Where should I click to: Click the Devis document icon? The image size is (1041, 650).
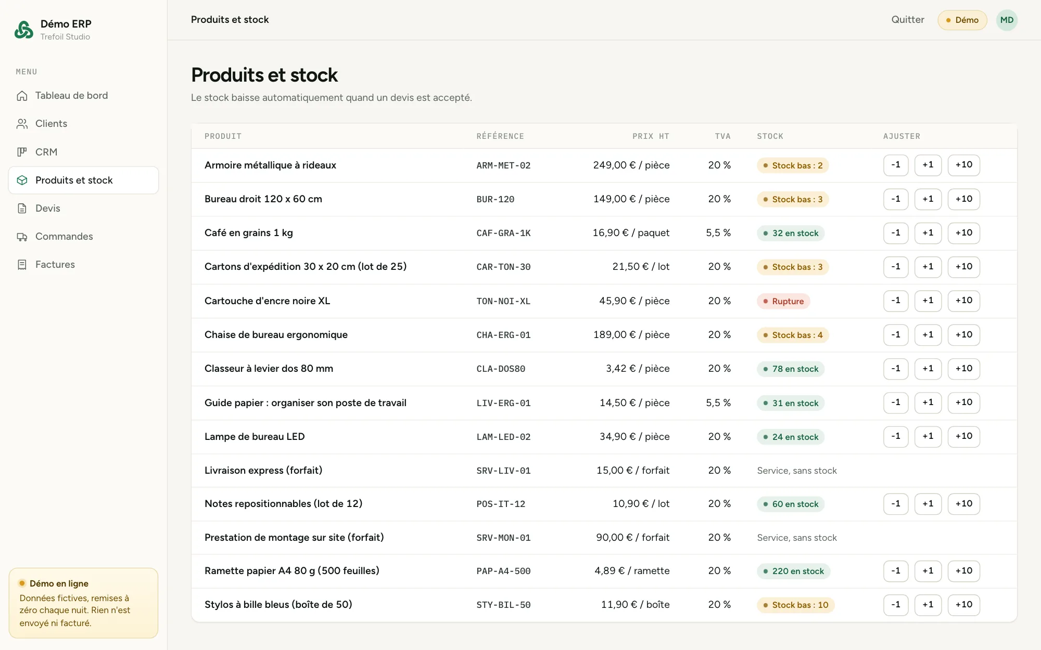click(x=22, y=208)
